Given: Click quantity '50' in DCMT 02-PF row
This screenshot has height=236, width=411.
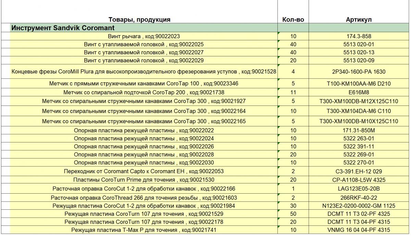Looking at the screenshot, I should 293,214.
